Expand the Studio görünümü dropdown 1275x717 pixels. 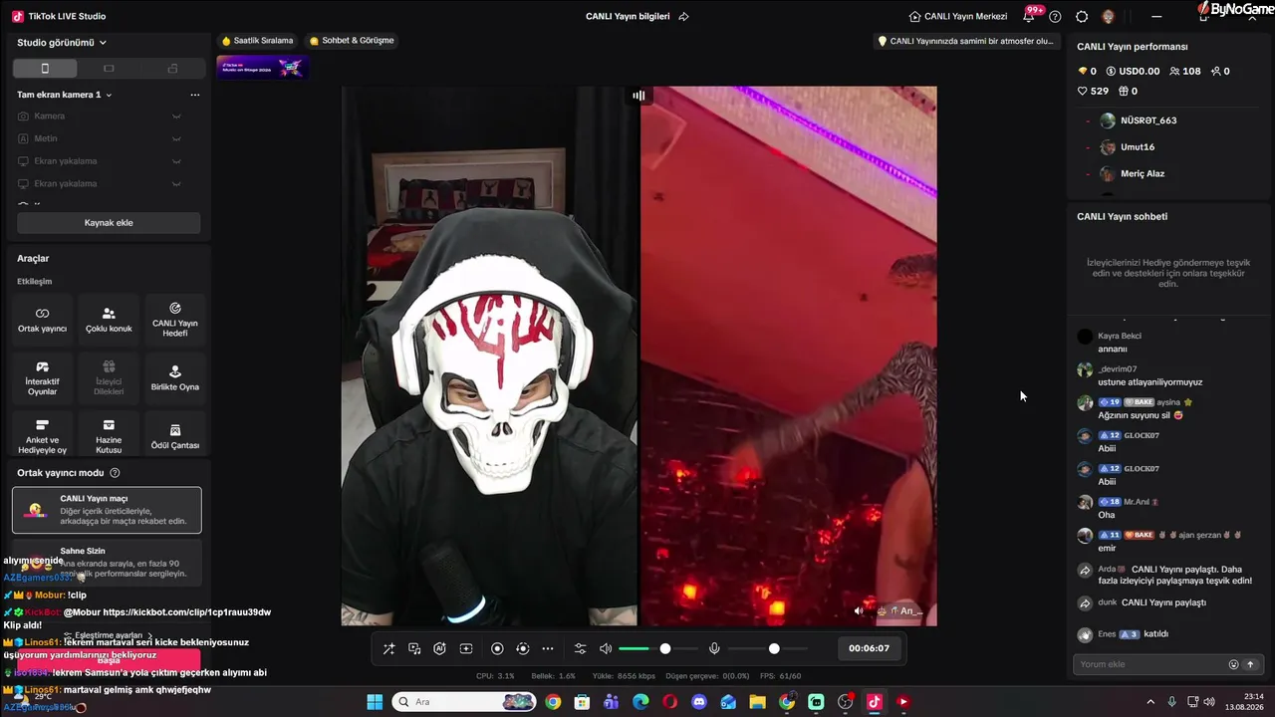click(62, 43)
